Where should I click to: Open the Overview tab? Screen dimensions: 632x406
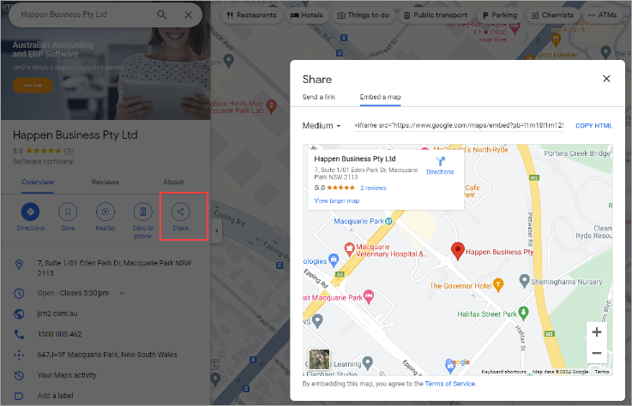coord(38,182)
